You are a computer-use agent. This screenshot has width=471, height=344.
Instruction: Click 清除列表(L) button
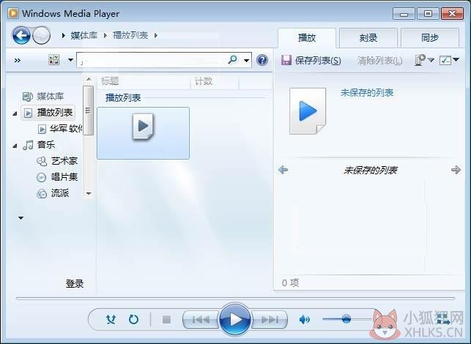(379, 60)
